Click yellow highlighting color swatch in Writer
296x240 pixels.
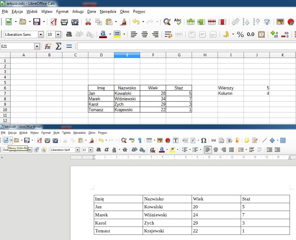click(172, 150)
